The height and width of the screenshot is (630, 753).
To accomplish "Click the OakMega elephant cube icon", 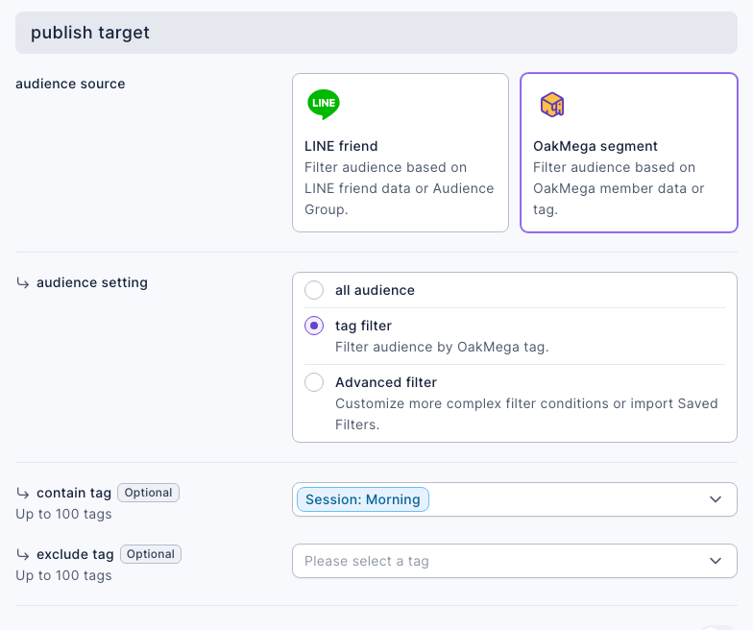I will (552, 104).
